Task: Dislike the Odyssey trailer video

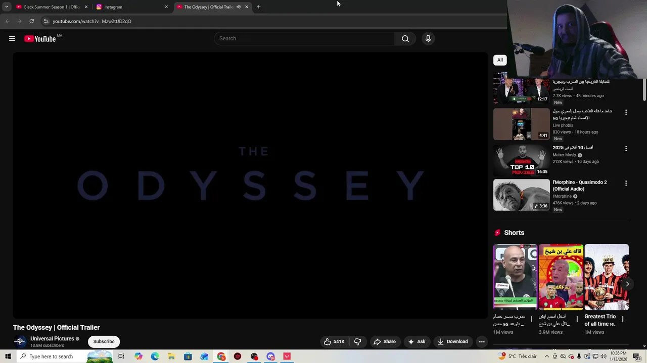Action: (357, 341)
